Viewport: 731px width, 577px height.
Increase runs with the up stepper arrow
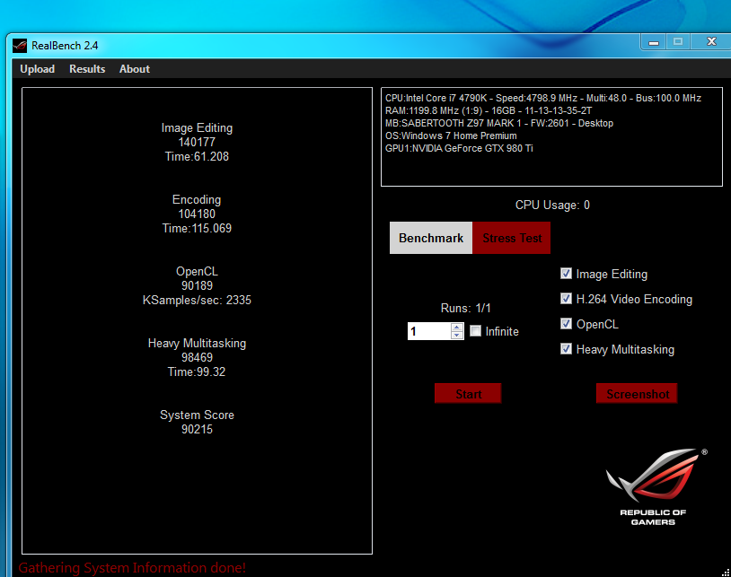click(x=457, y=327)
